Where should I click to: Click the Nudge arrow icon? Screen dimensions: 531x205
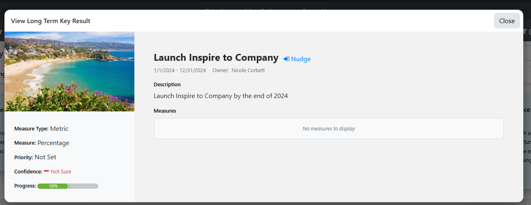[287, 59]
